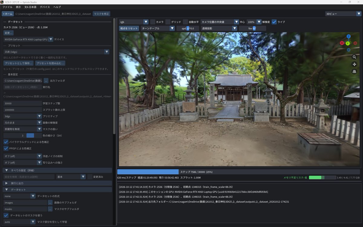363x227 pixels.
Task: Enable the グリッド checkbox
Action: [168, 22]
